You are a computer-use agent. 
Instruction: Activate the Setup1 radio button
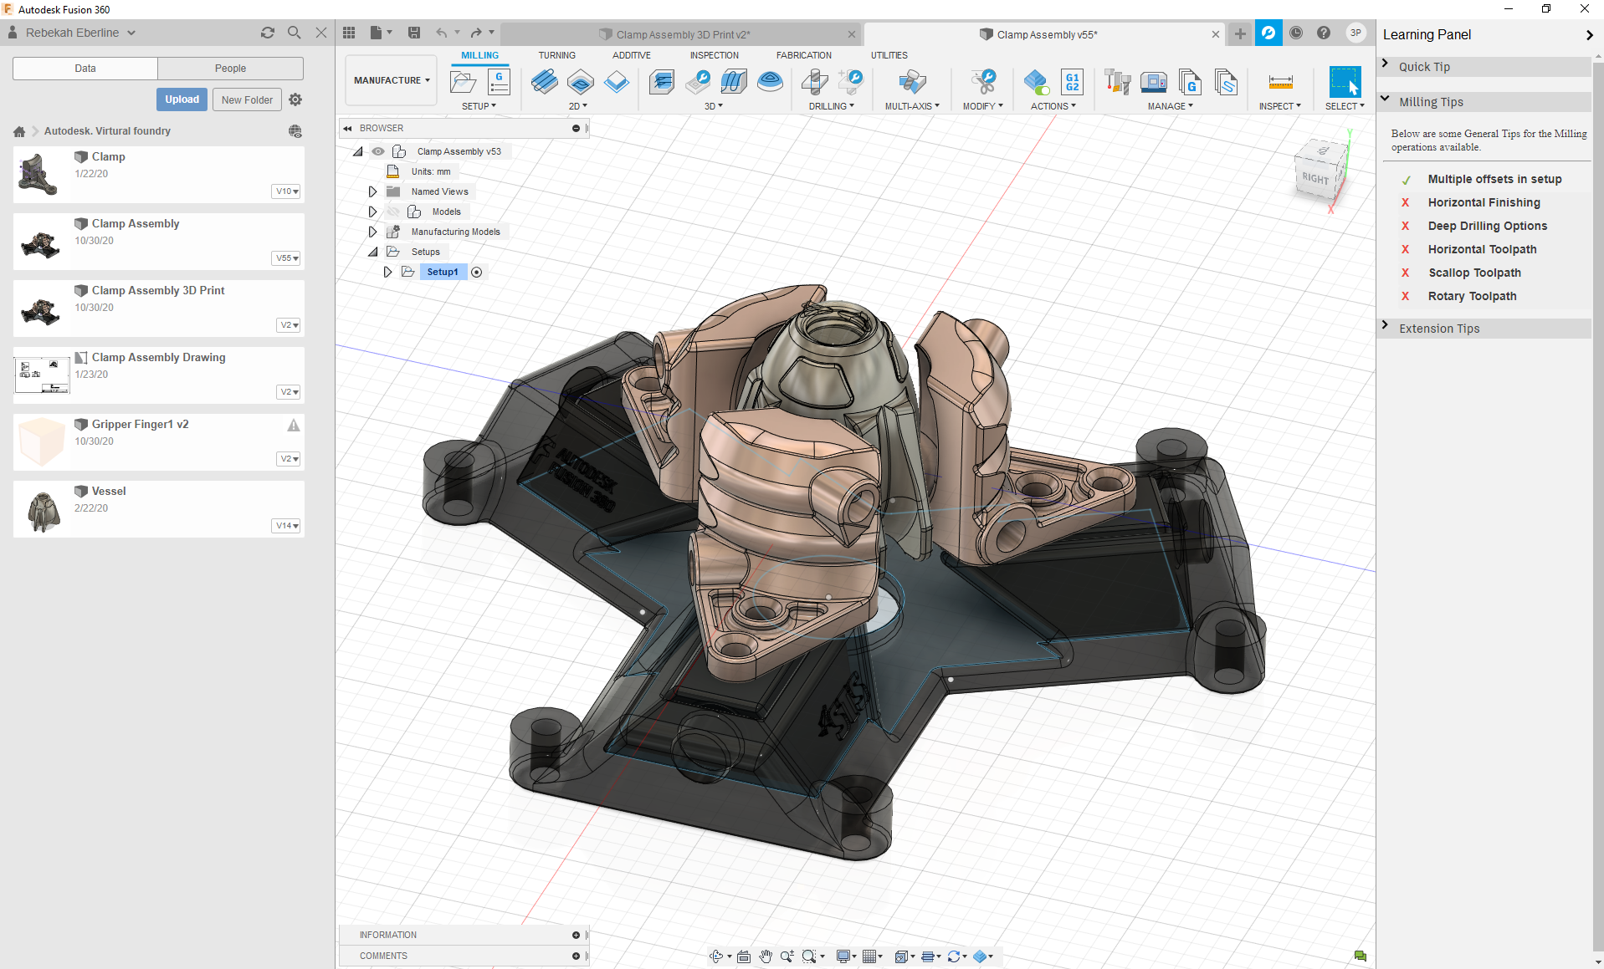tap(477, 272)
